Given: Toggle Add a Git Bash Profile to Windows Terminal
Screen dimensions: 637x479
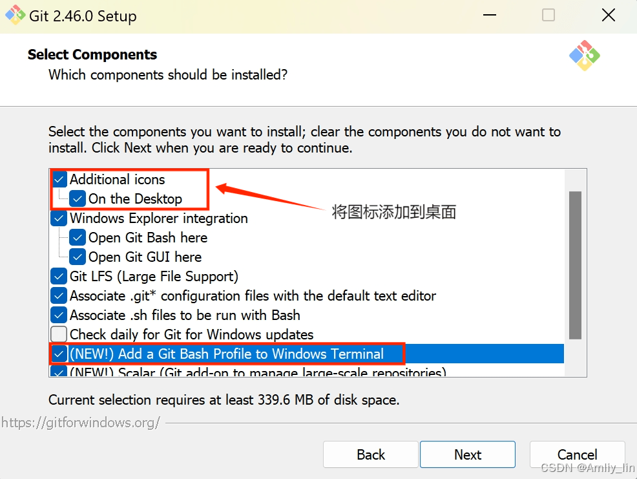Looking at the screenshot, I should (x=59, y=354).
